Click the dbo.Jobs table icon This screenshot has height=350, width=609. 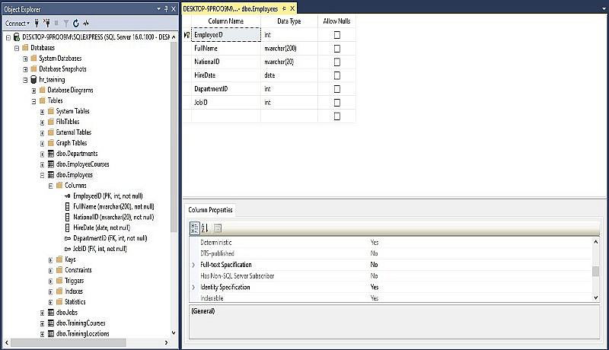[x=51, y=313]
